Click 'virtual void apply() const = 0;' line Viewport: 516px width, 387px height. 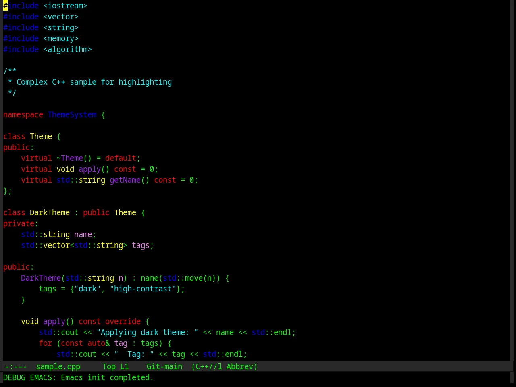[89, 169]
